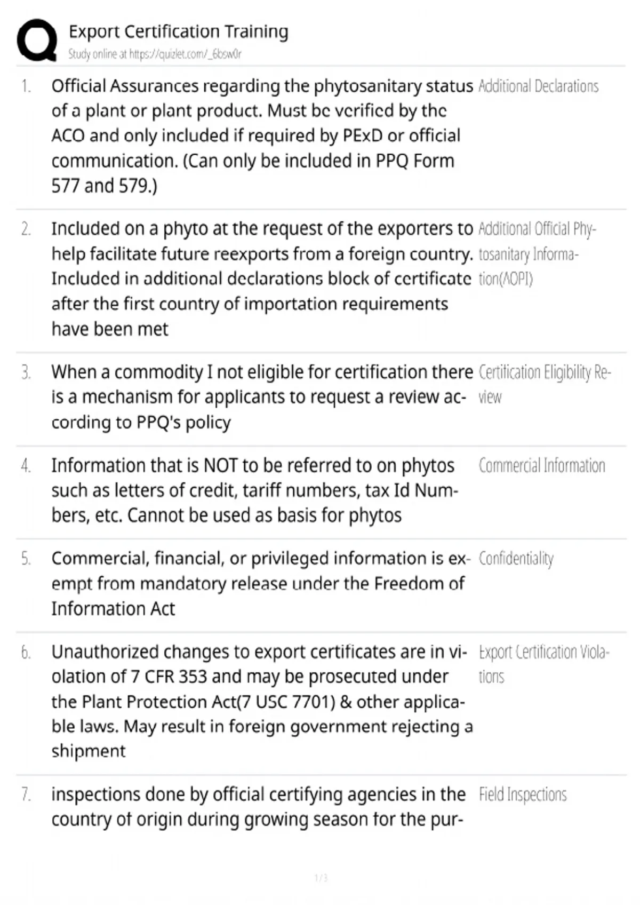640x907 pixels.
Task: Select the Certification Eligibility Review term
Action: 545,385
